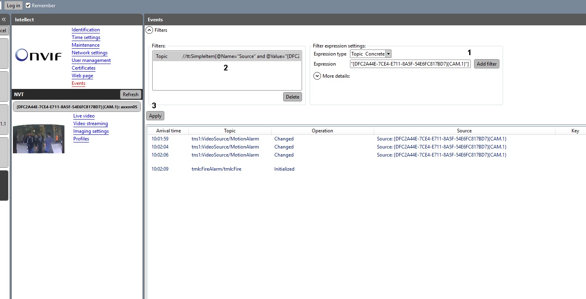The image size is (586, 299).
Task: Expand More details section
Action: pos(317,76)
